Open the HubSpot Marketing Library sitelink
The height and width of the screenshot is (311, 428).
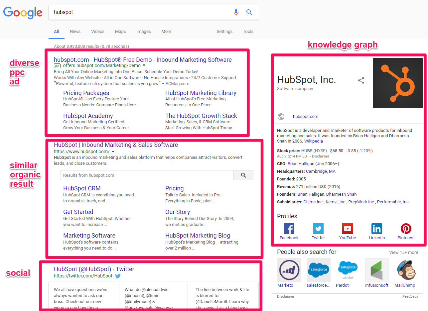[x=201, y=93]
